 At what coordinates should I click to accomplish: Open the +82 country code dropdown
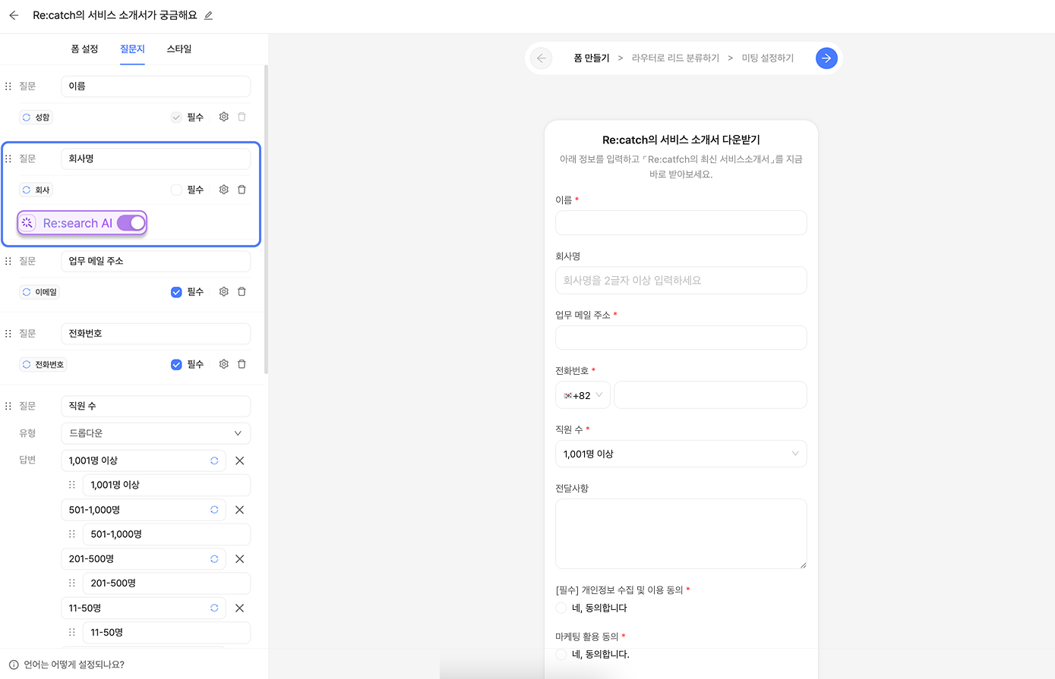pos(583,395)
